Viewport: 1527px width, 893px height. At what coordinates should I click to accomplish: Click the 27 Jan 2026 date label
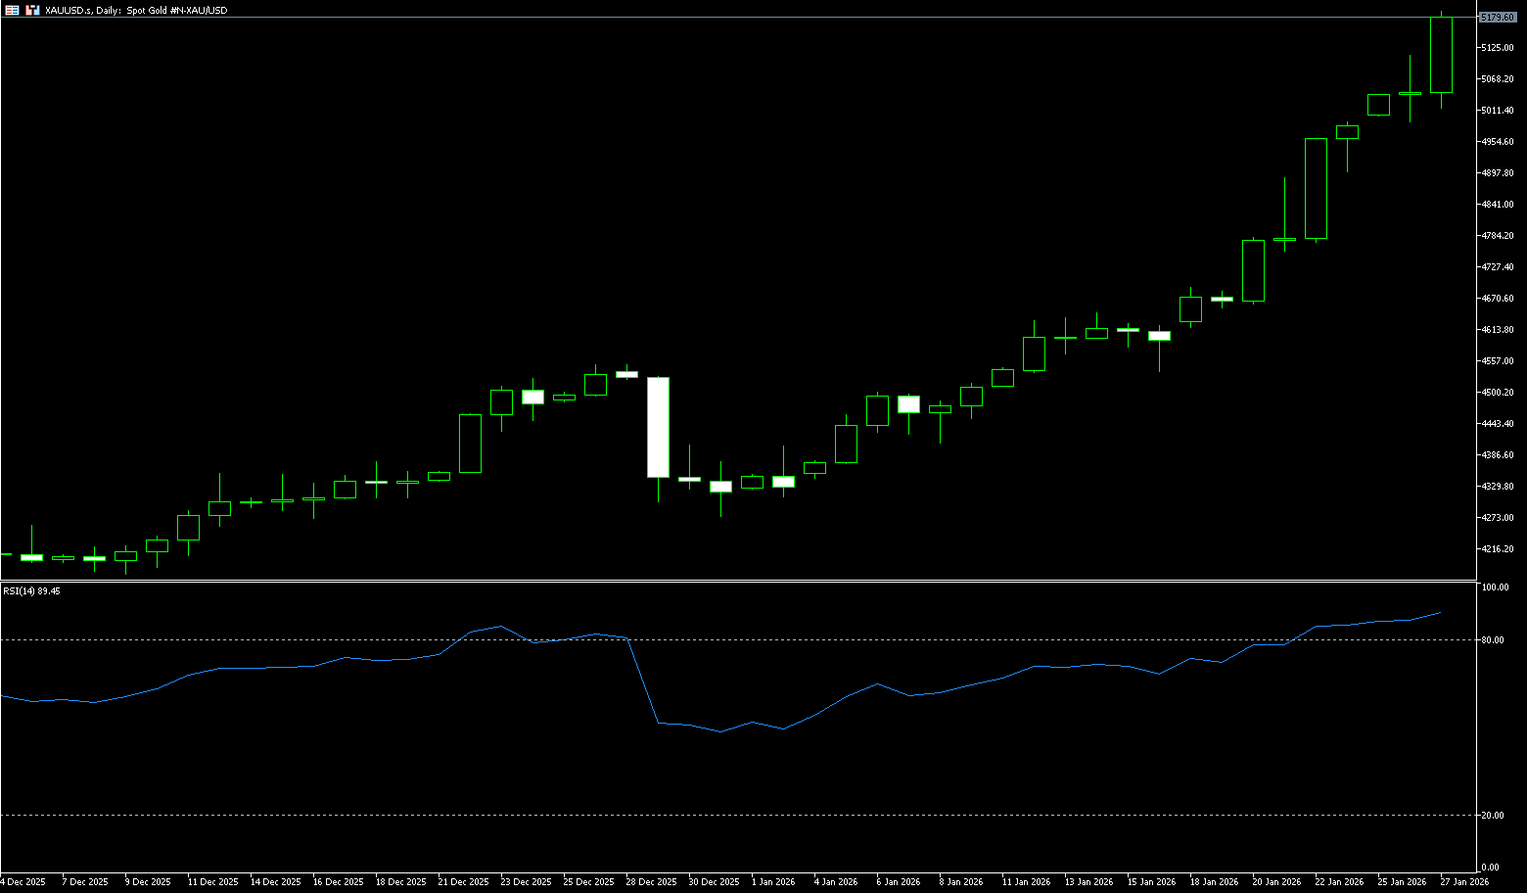(1464, 882)
